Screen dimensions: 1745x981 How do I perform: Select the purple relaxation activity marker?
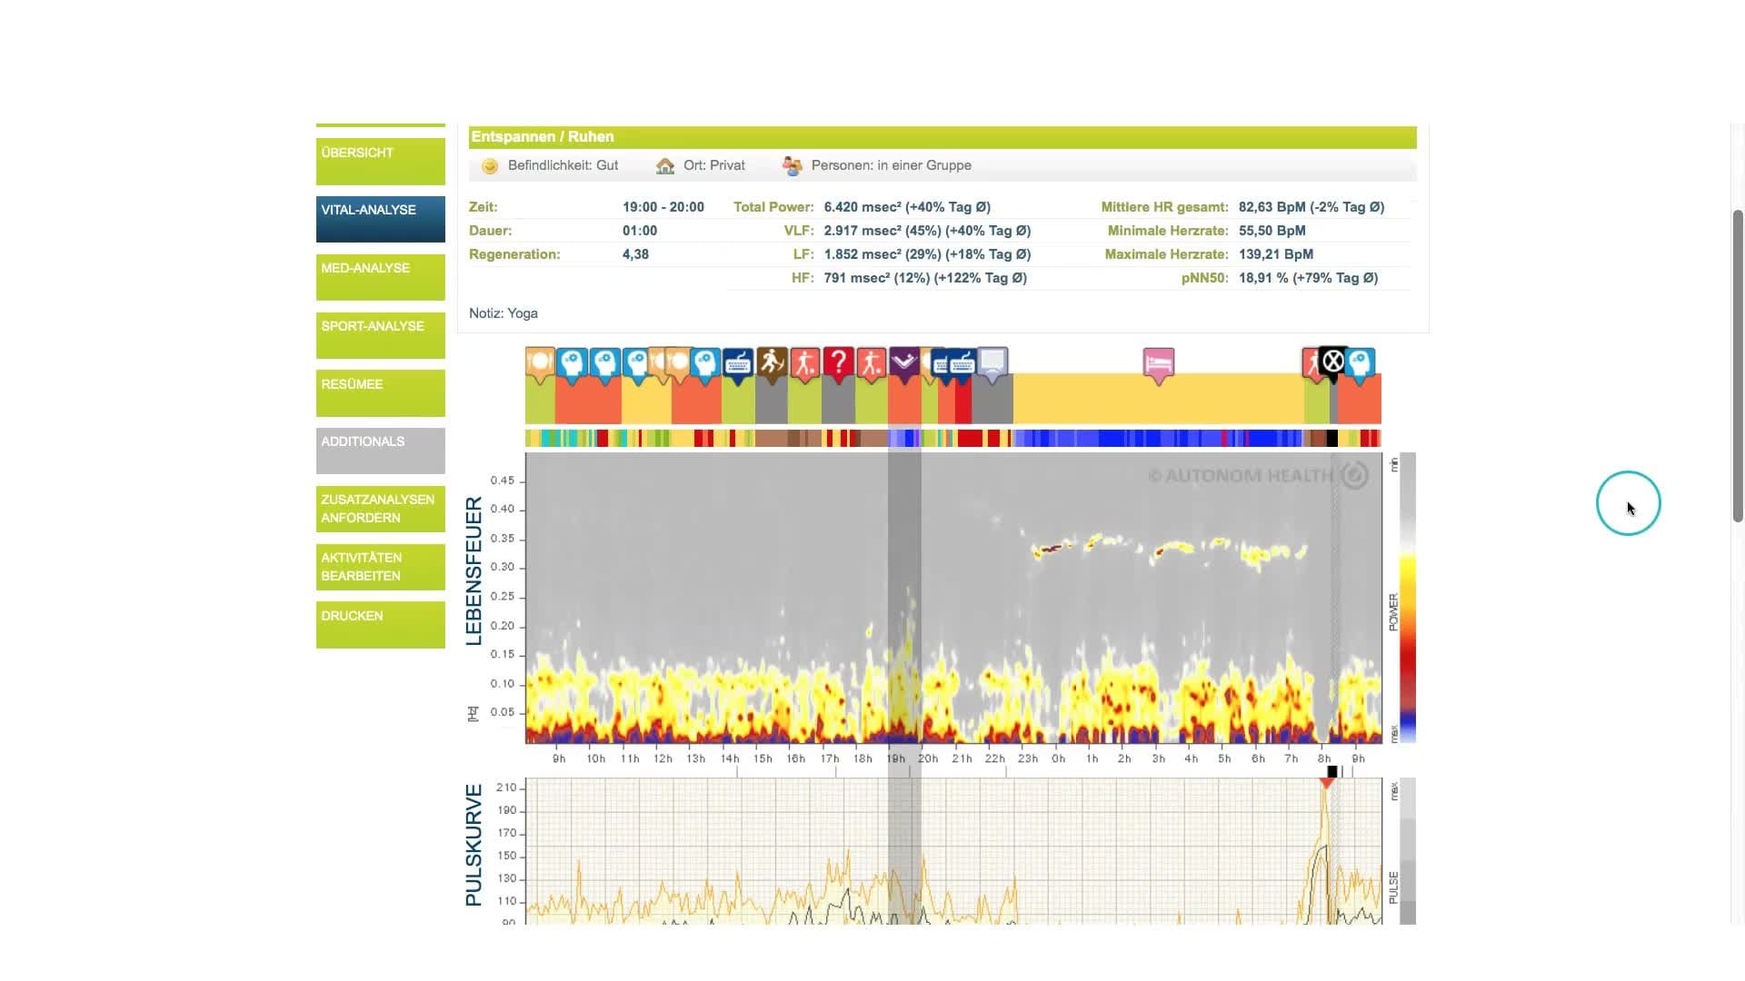[x=903, y=362]
